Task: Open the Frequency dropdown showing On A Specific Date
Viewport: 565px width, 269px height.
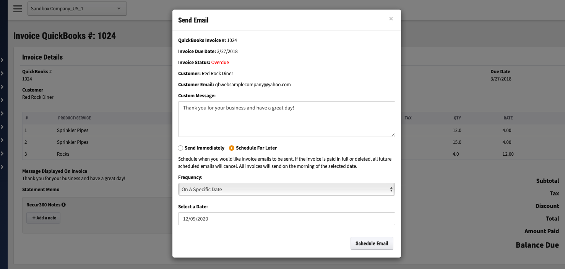Action: coord(286,189)
